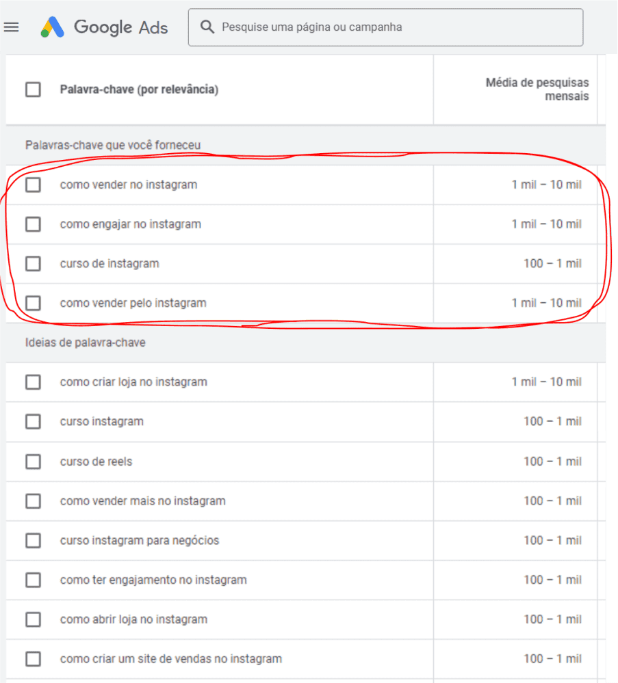Sort by 'Palavra-chave (por relevância)' header
Screen dimensions: 618x683
[139, 90]
